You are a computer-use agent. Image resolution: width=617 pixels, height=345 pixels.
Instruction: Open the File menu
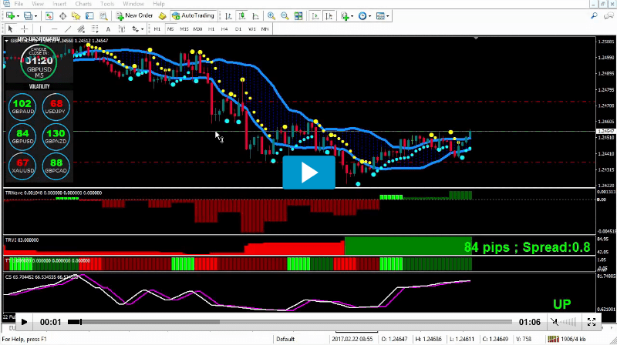(x=19, y=4)
